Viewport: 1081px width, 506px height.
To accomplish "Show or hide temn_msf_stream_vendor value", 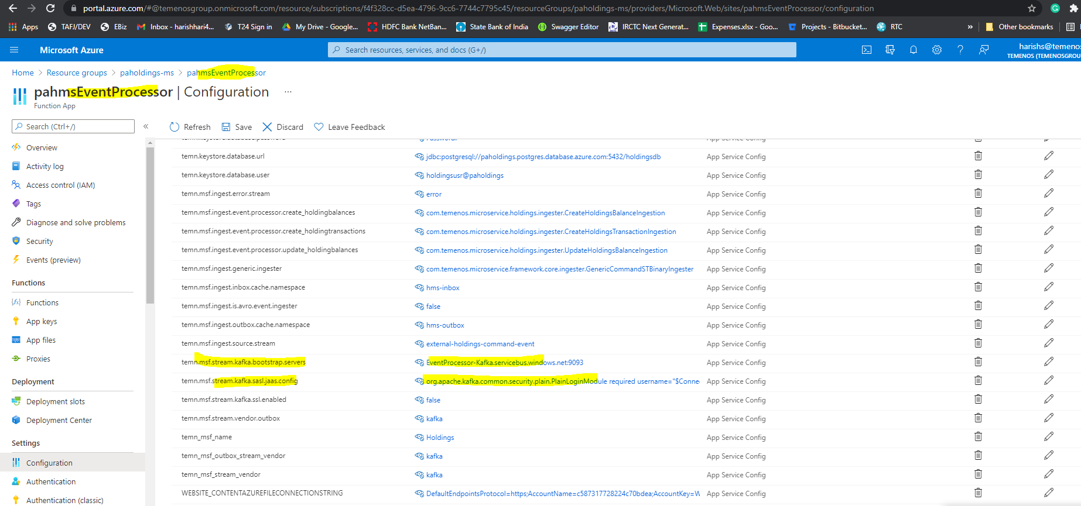I will (419, 475).
